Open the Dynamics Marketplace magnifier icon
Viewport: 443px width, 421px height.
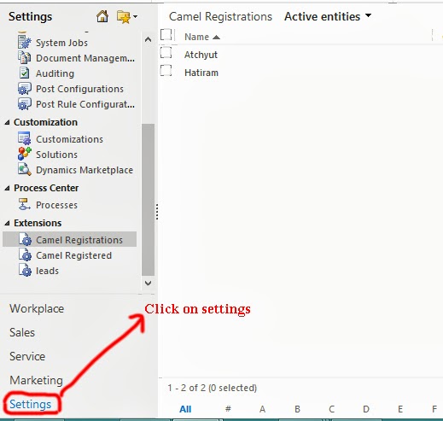tap(25, 169)
